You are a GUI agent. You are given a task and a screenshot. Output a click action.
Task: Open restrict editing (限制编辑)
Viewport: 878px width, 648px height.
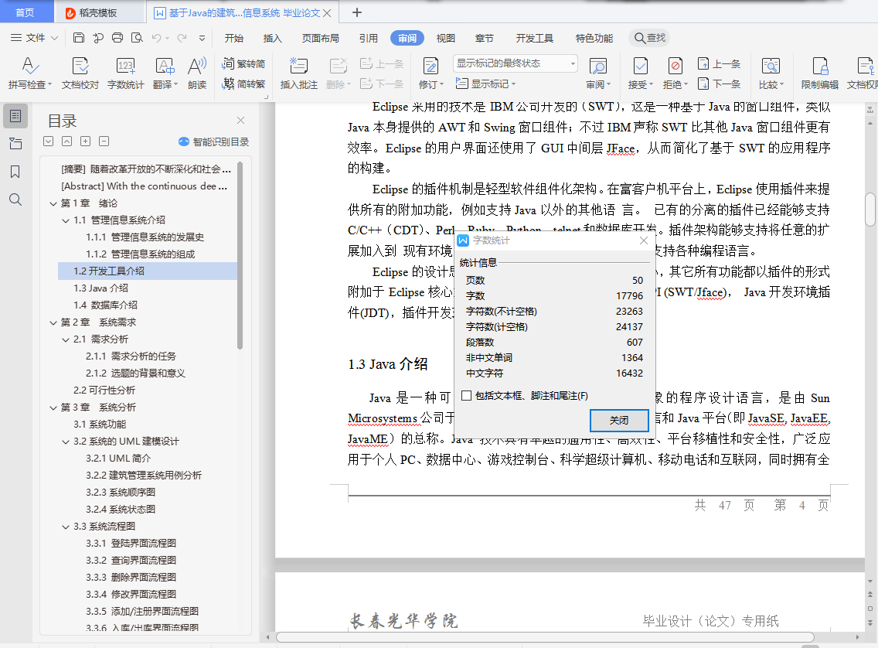click(820, 73)
